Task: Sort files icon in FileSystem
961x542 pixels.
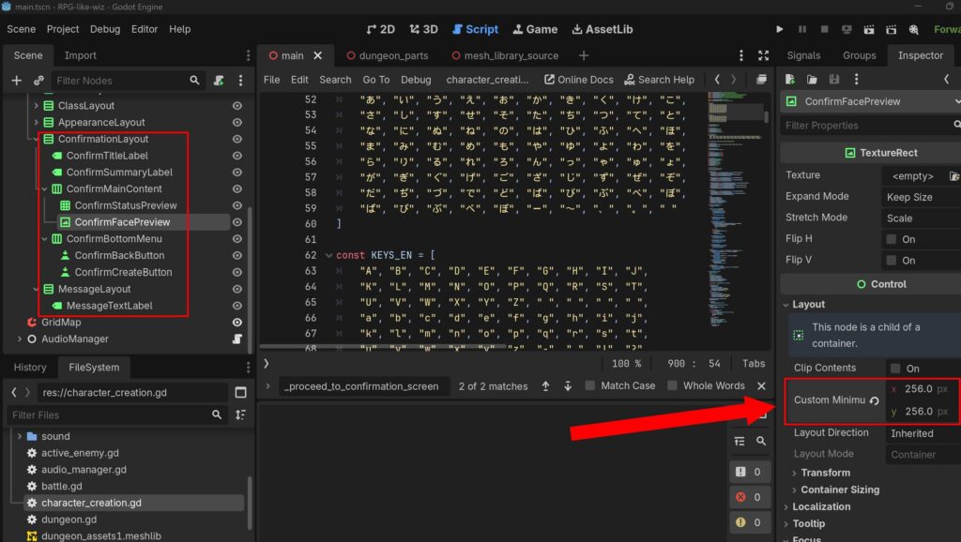Action: [x=241, y=414]
